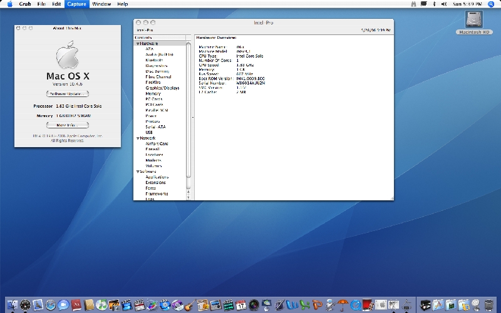Launch iTunes from the Dock

[101, 305]
